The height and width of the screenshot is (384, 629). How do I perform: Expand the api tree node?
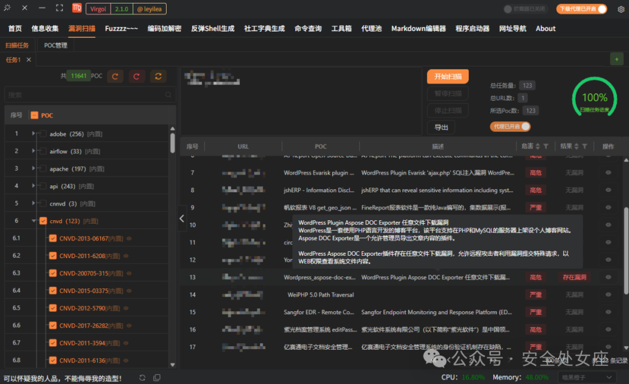pyautogui.click(x=33, y=186)
